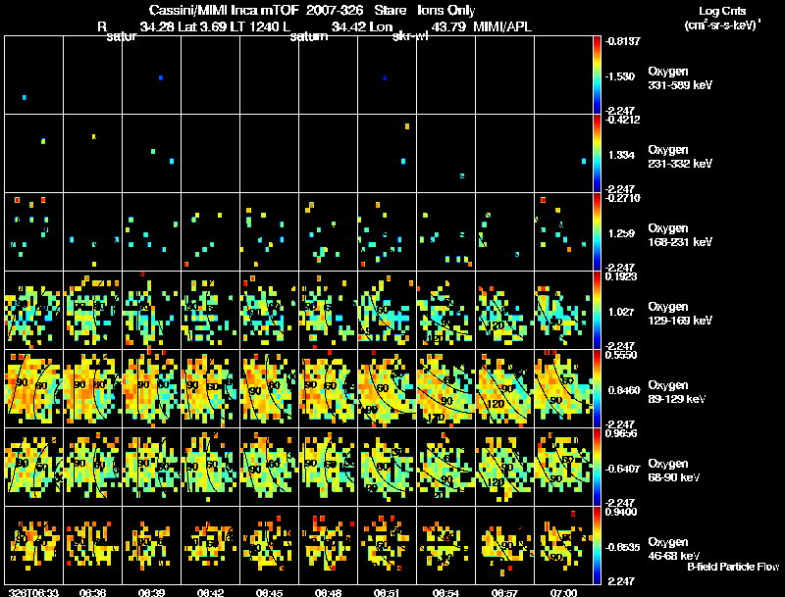This screenshot has width=785, height=597.
Task: Click the color scale value '-0.6535'
Action: (x=622, y=548)
